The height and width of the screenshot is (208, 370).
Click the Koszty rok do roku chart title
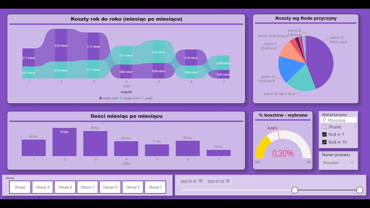pos(126,19)
